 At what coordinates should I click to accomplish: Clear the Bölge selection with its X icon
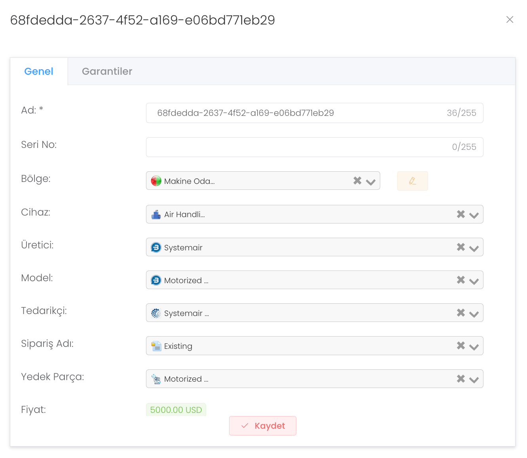[357, 181]
